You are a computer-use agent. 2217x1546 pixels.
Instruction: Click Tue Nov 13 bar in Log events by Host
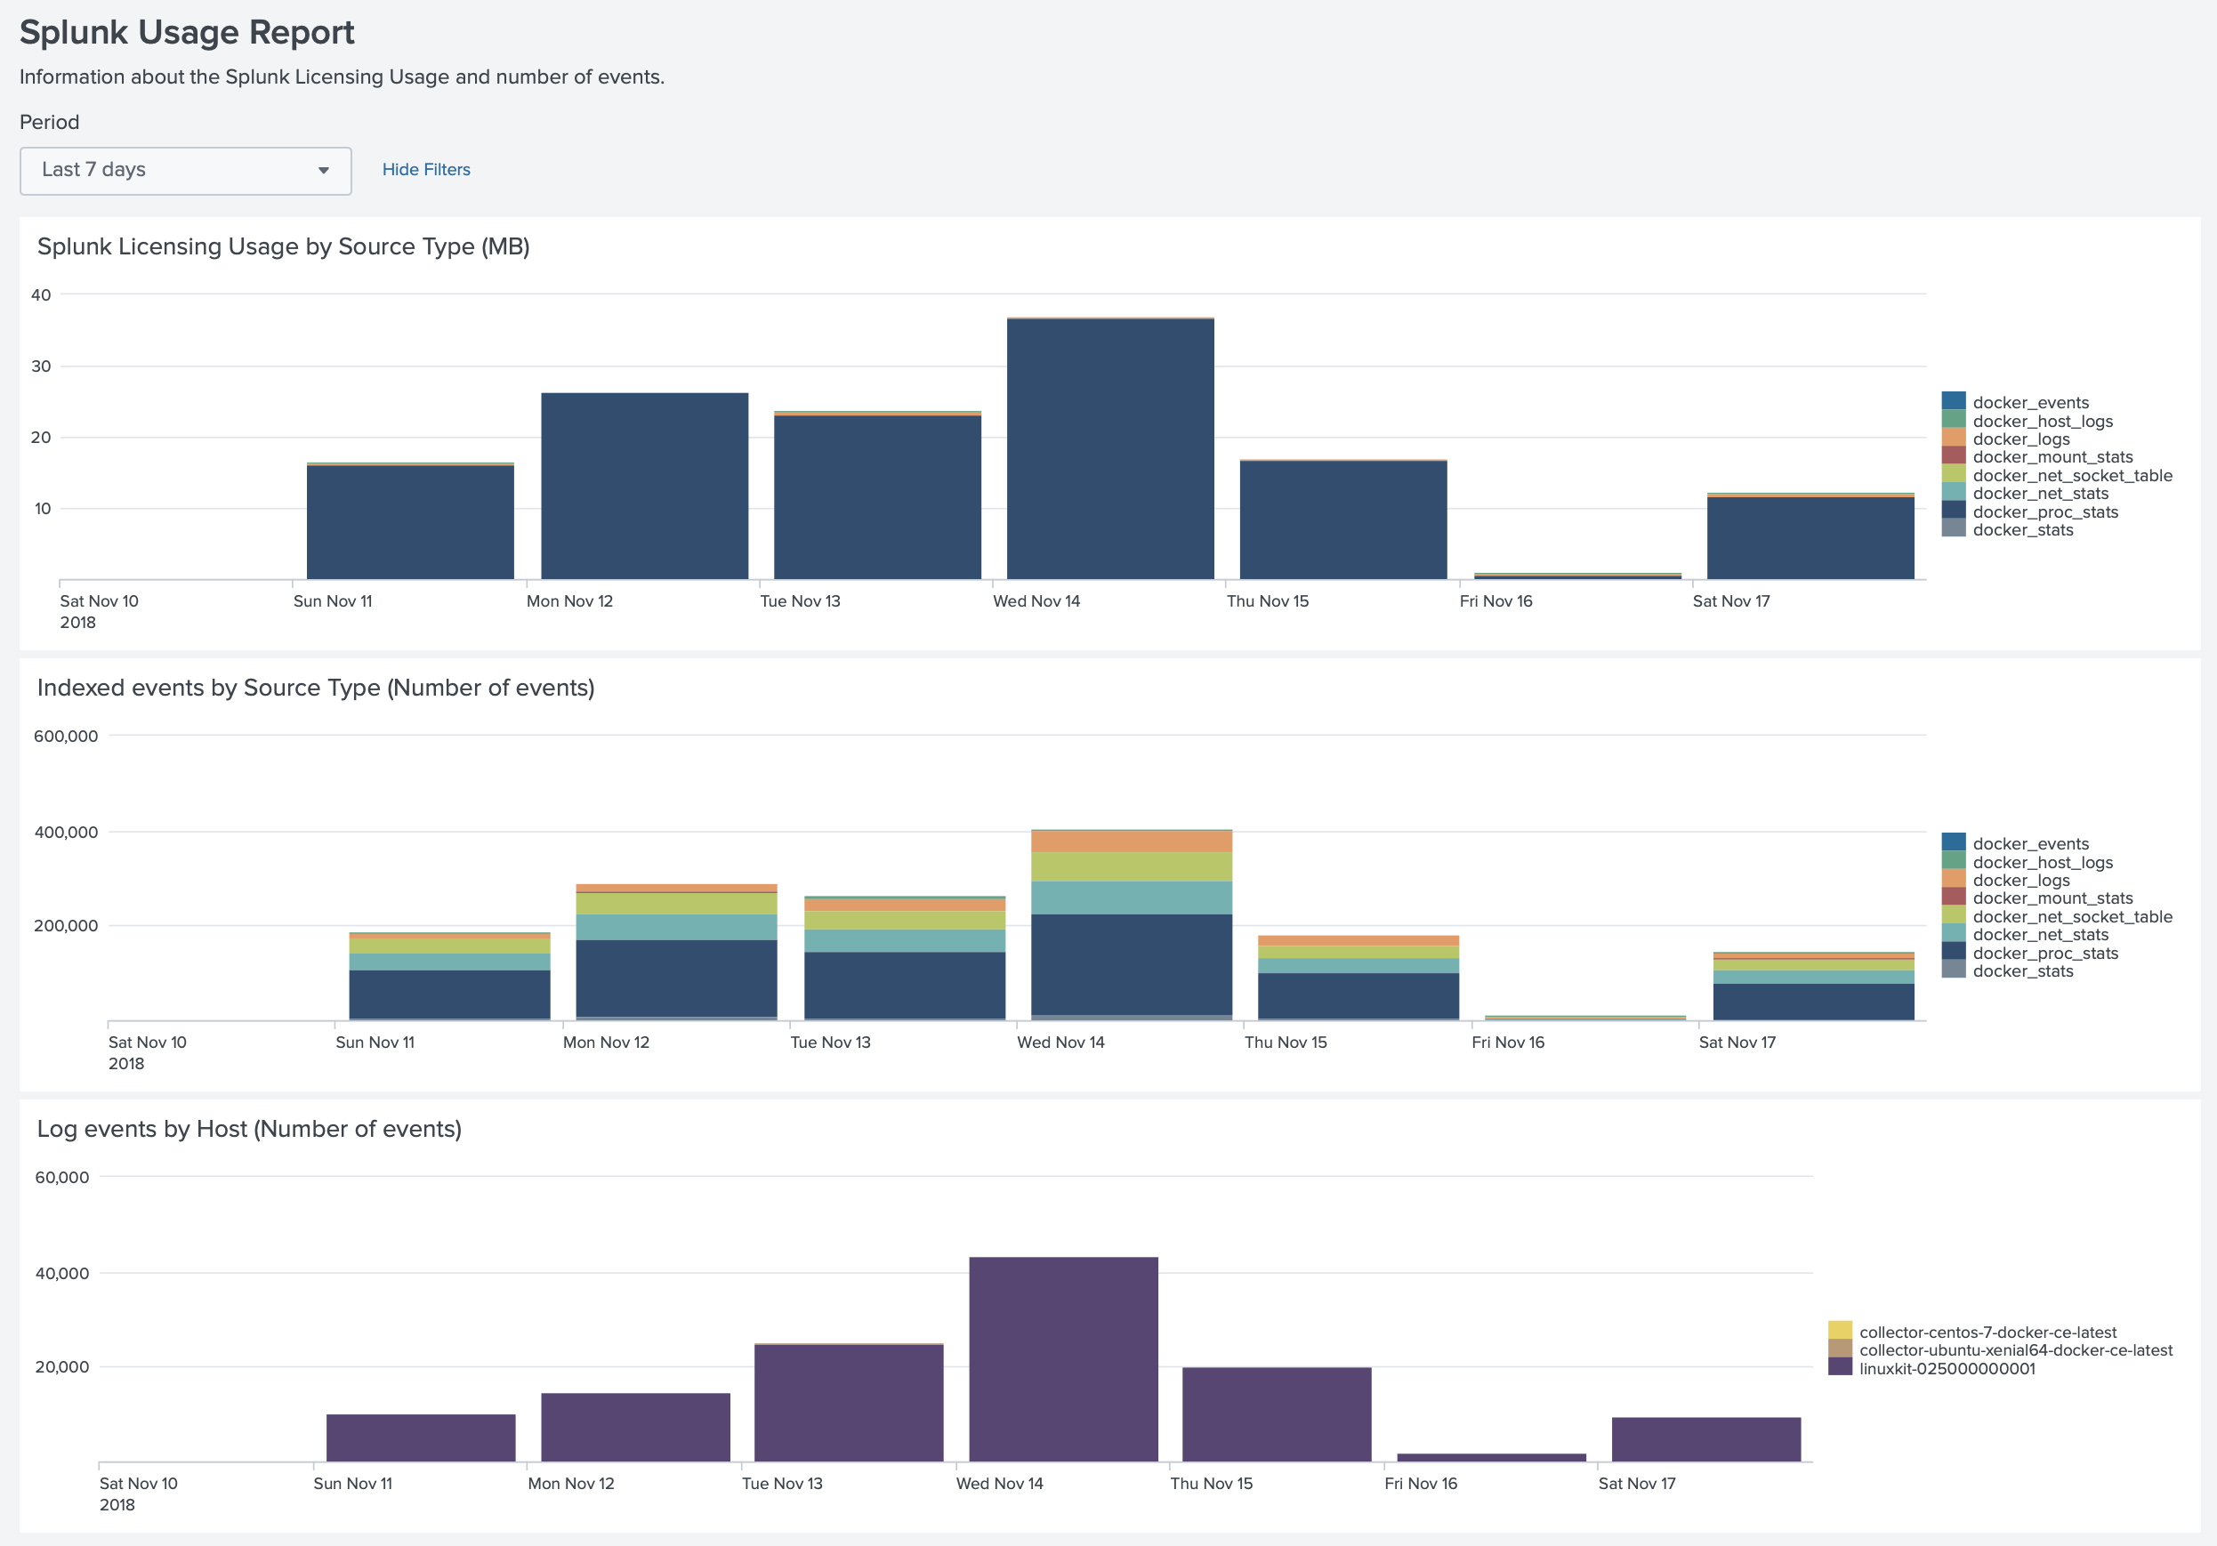849,1403
